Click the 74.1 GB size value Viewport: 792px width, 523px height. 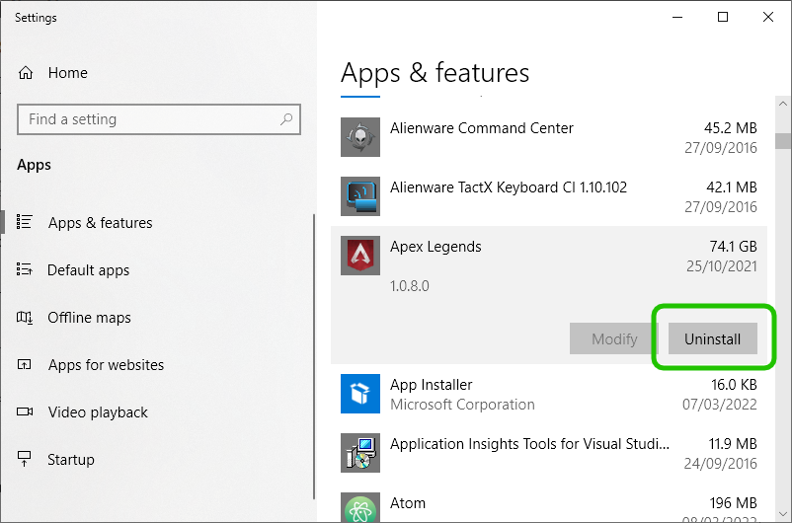[x=733, y=247]
